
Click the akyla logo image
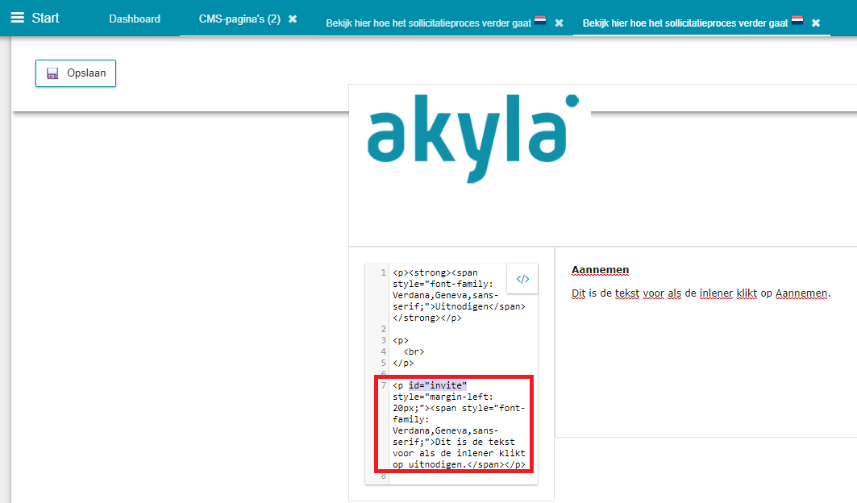click(x=472, y=139)
